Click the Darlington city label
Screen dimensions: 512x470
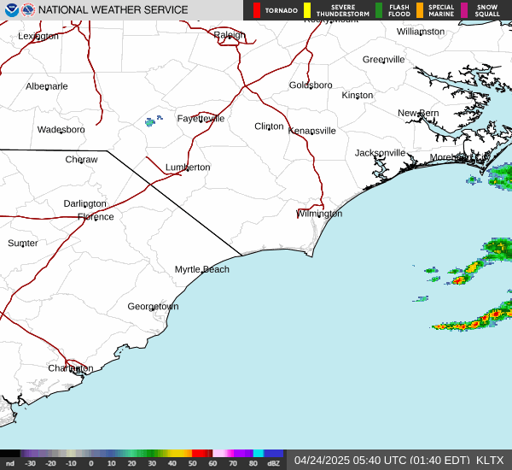pos(84,203)
